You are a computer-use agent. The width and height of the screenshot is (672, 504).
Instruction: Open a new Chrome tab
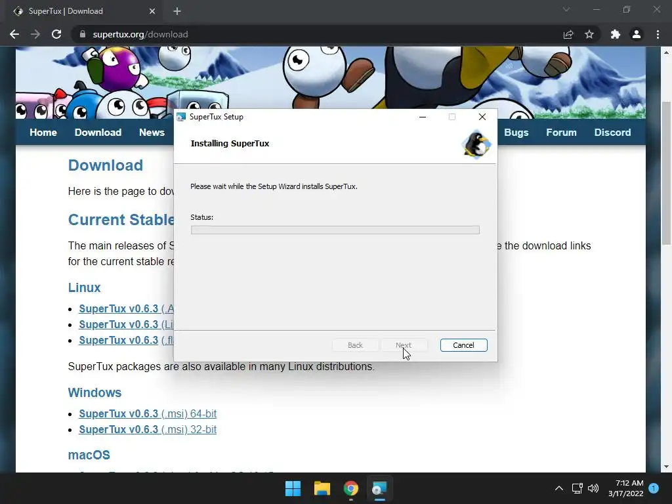tap(177, 11)
